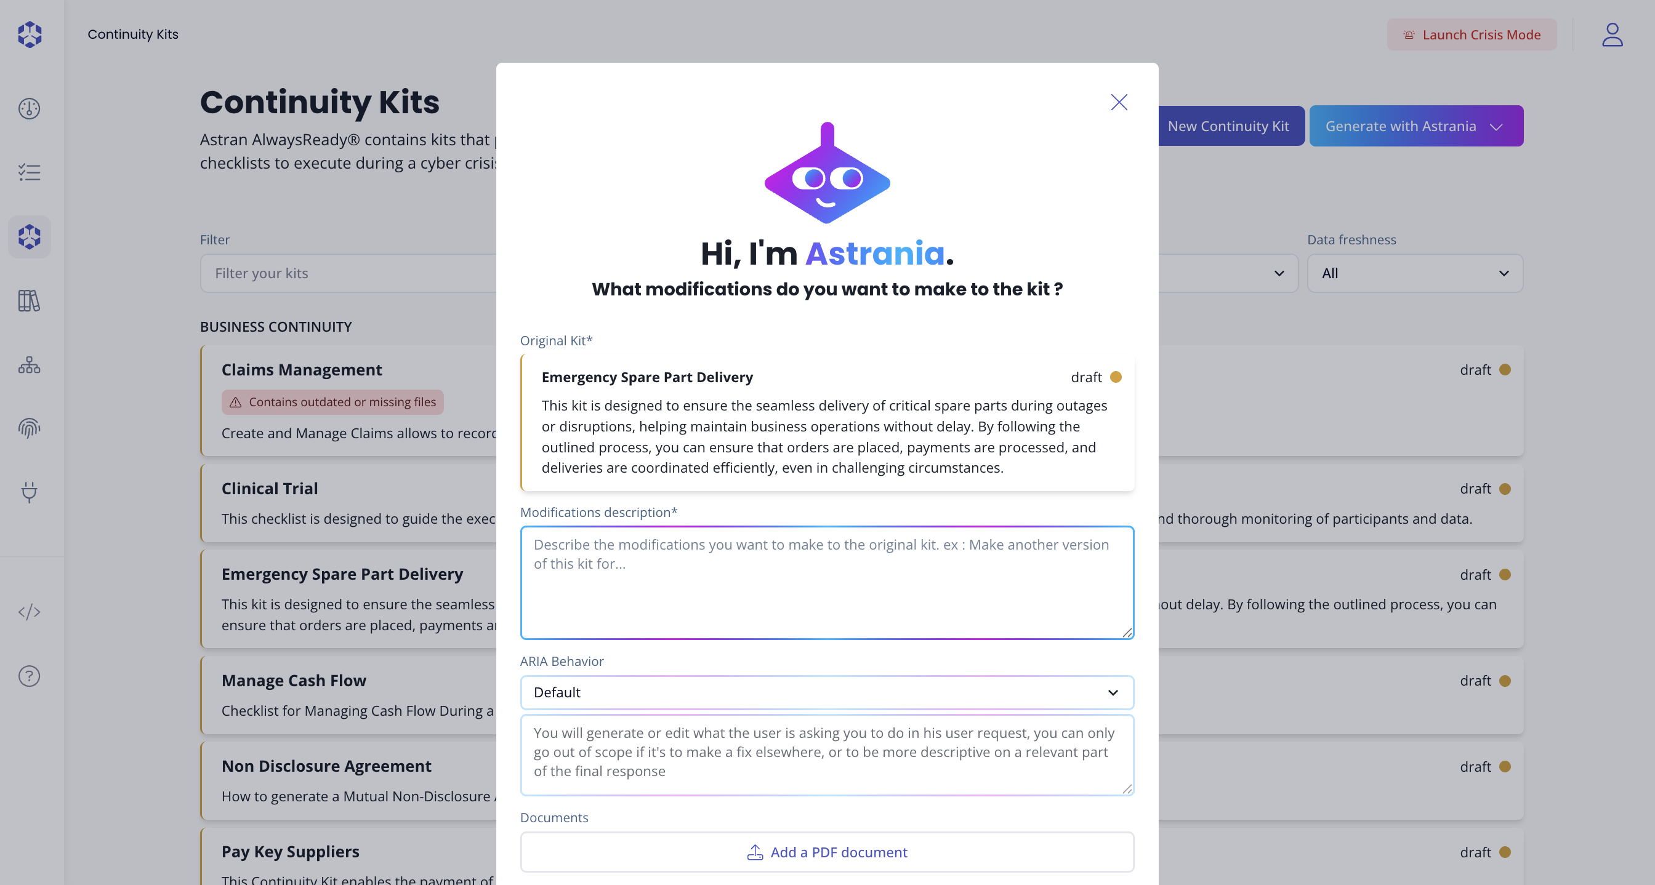1655x885 pixels.
Task: Open the fingerprint icon in sidebar
Action: pyautogui.click(x=29, y=428)
